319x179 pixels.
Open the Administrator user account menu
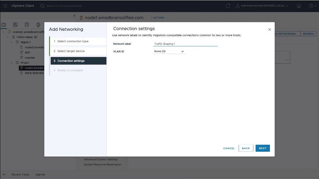point(262,6)
